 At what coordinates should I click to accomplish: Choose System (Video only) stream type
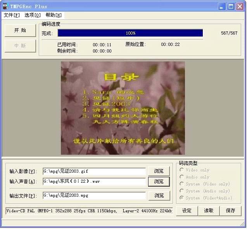[x=182, y=184]
